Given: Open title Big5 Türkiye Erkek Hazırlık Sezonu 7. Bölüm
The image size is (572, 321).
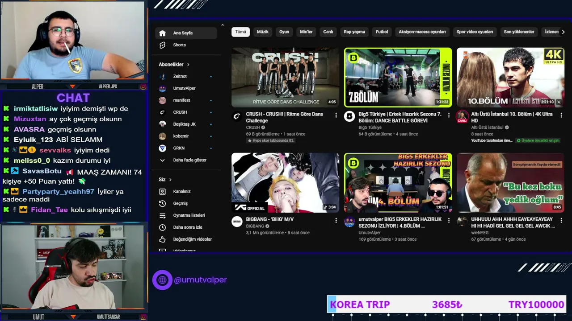Looking at the screenshot, I should pyautogui.click(x=400, y=117).
